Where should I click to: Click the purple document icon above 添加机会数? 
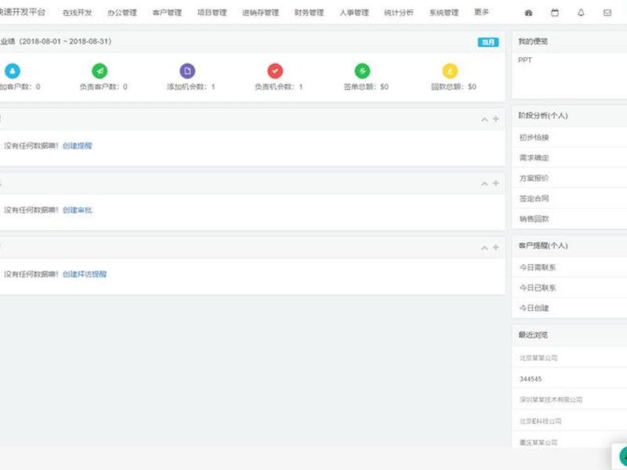pos(187,71)
